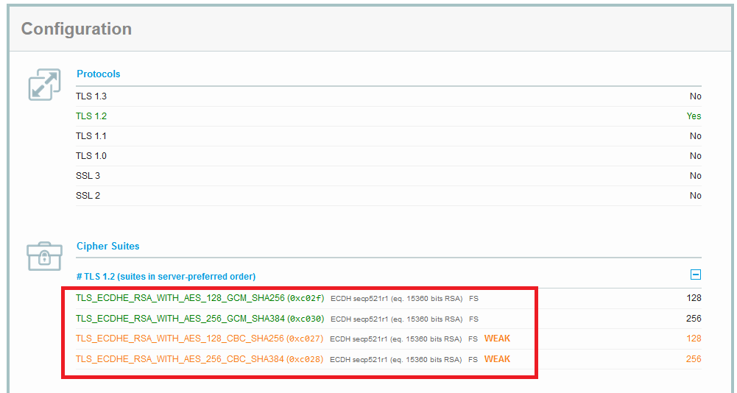The image size is (737, 393).
Task: Select the Protocols heading
Action: click(98, 74)
